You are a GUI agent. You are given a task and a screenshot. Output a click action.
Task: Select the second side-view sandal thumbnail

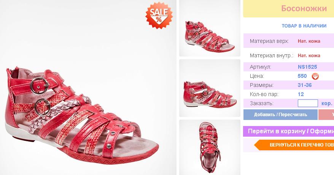coord(210,88)
